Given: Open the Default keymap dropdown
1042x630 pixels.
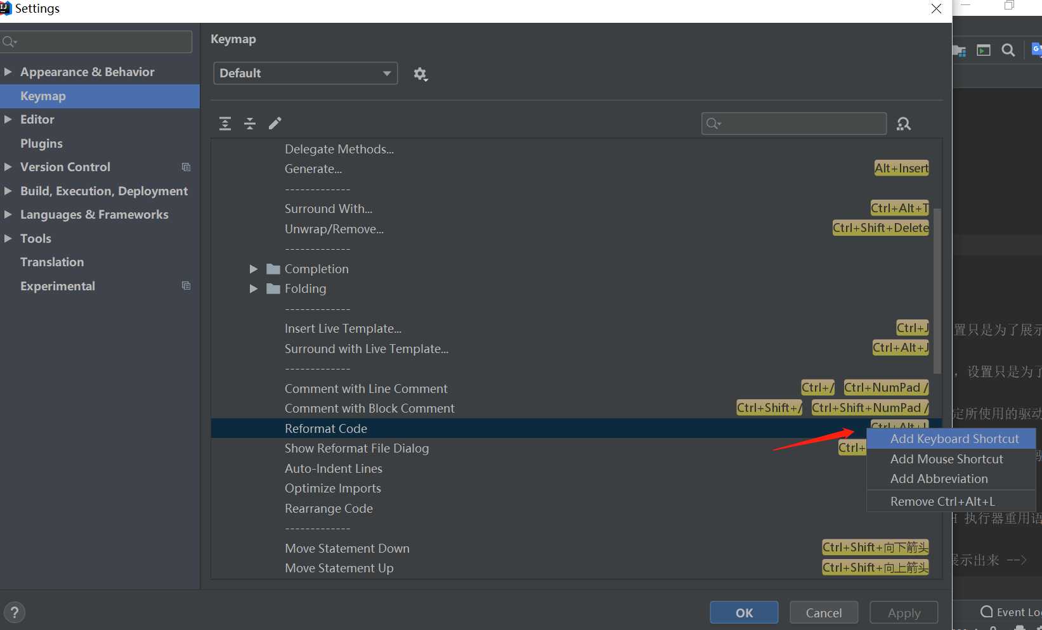Looking at the screenshot, I should click(306, 73).
